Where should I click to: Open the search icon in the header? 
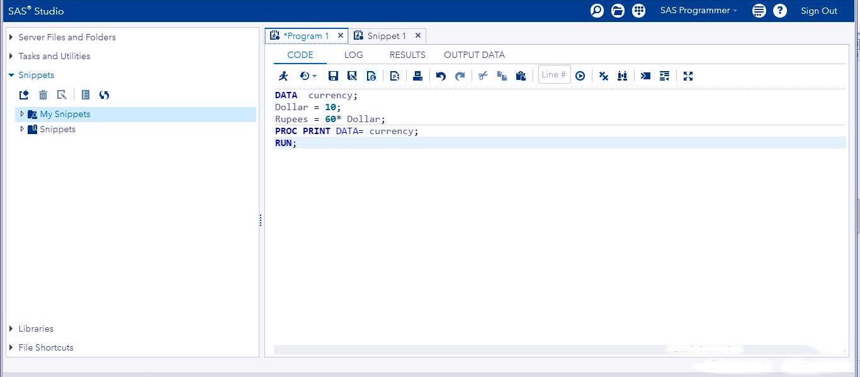[x=597, y=11]
